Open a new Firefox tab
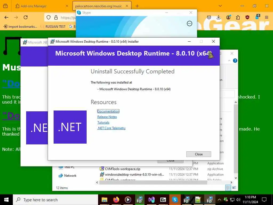 (137, 6)
